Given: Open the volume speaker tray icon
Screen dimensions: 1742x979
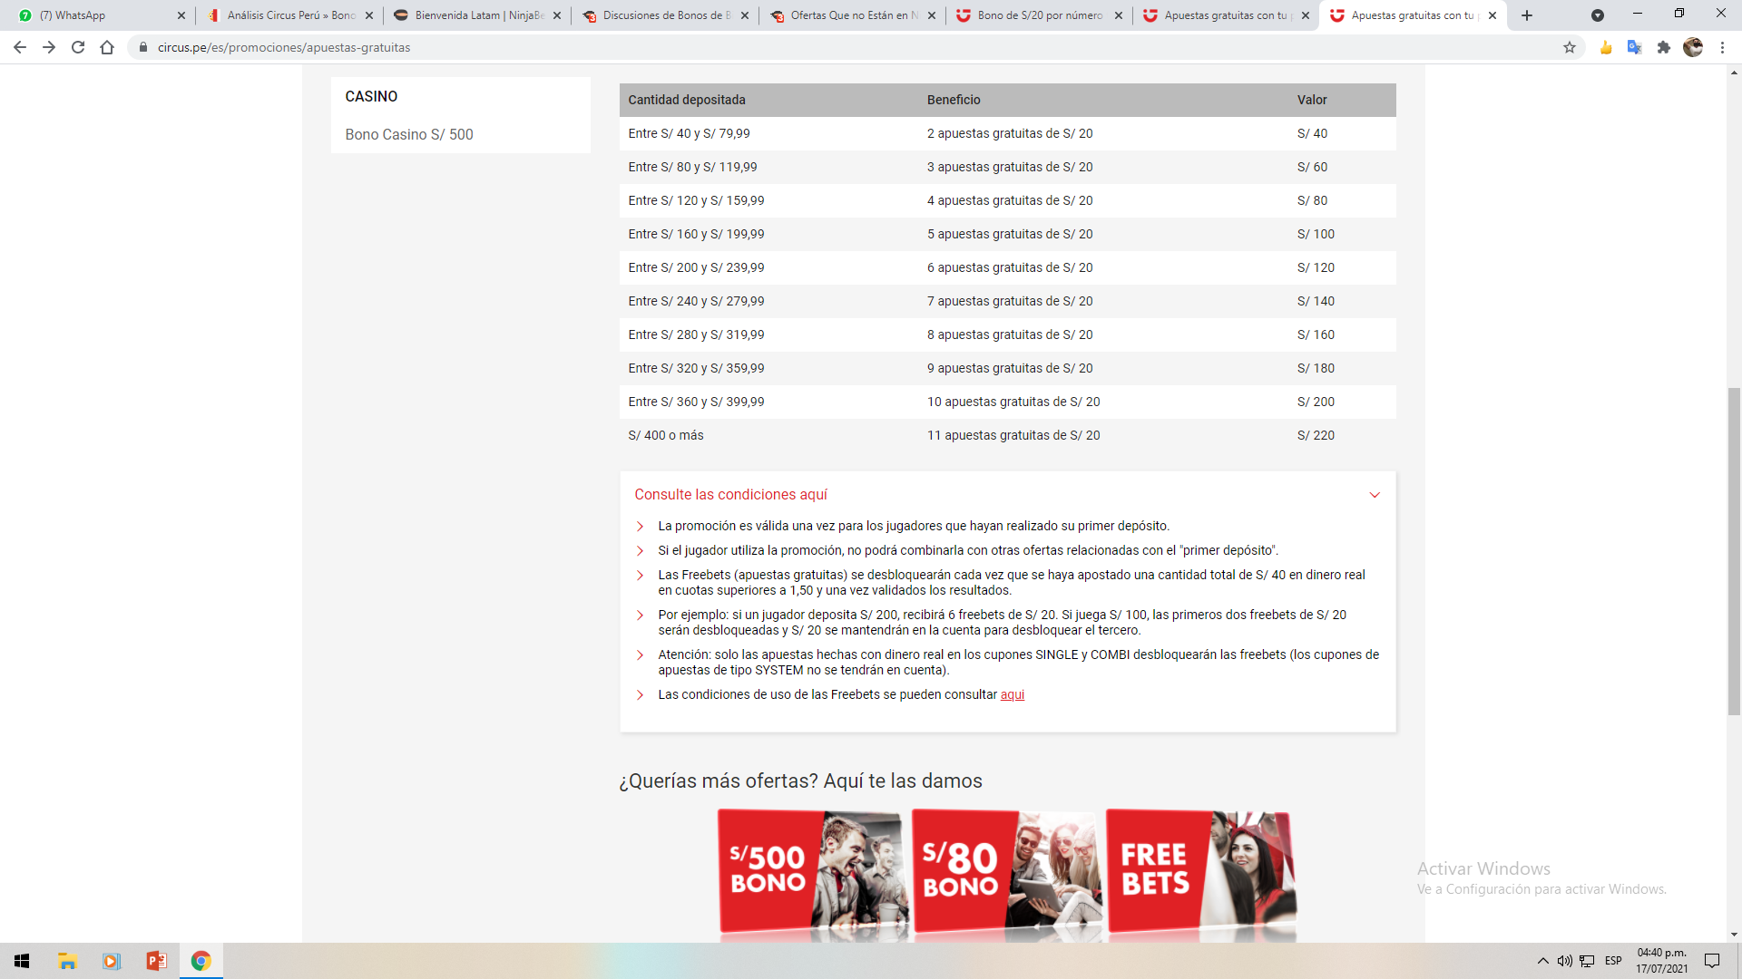Looking at the screenshot, I should [1564, 961].
